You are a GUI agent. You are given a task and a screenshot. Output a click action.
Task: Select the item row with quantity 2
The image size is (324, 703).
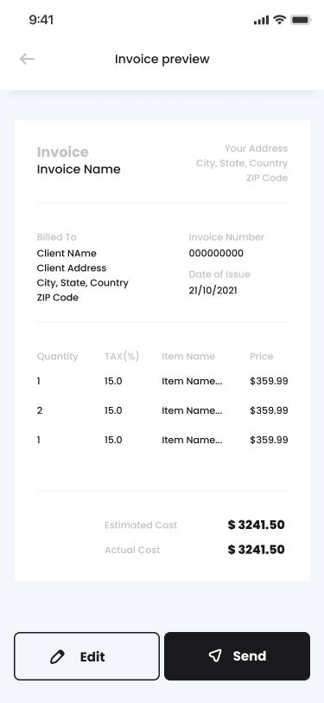pos(162,410)
